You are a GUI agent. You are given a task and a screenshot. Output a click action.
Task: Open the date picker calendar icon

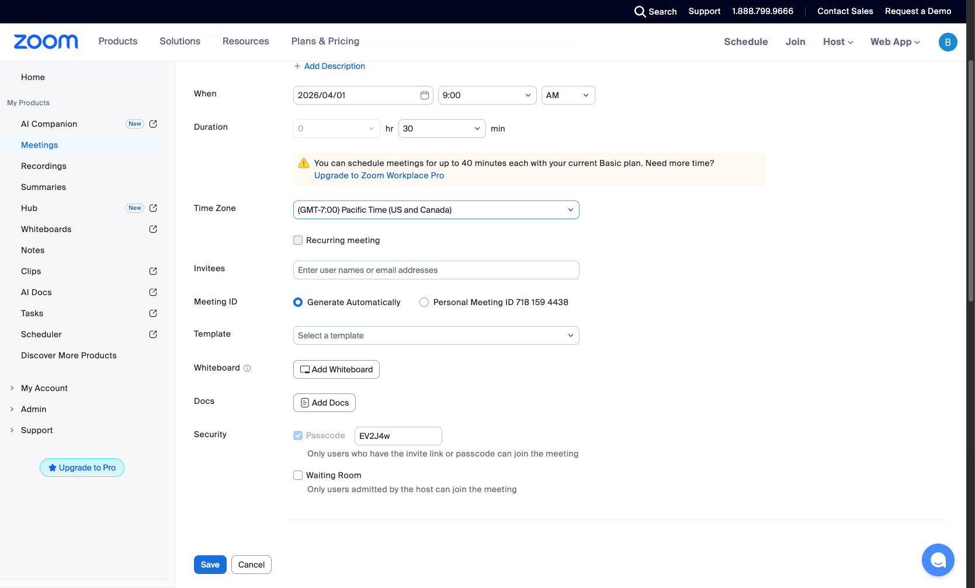425,95
